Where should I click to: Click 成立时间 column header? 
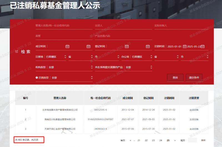click(x=128, y=98)
